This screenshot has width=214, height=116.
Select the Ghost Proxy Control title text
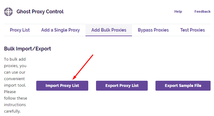coord(40,12)
